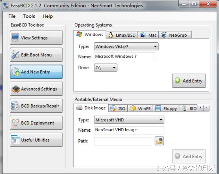Viewport: 219px width, 174px height.
Task: Switch to the Windows tab
Action: pos(90,34)
